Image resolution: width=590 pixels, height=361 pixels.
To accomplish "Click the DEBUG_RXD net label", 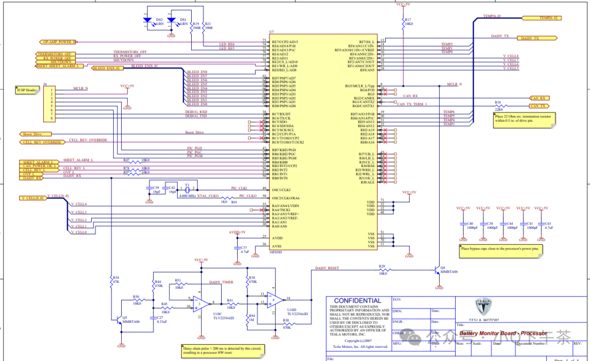I will click(196, 111).
